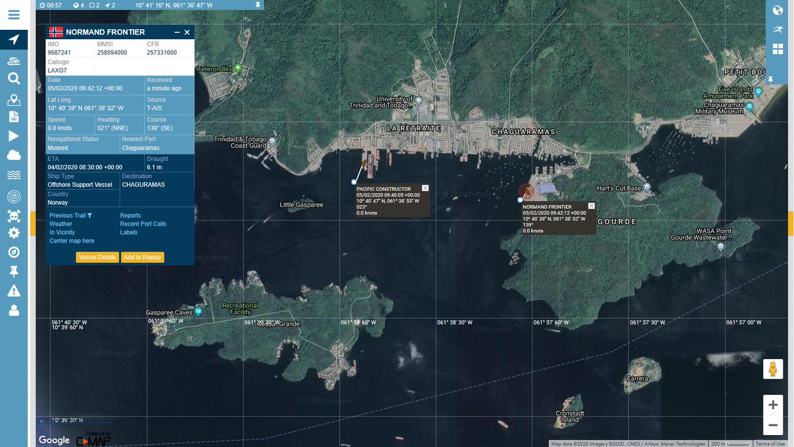This screenshot has width=794, height=447.
Task: Open the compass sidebar icon
Action: coord(14,252)
